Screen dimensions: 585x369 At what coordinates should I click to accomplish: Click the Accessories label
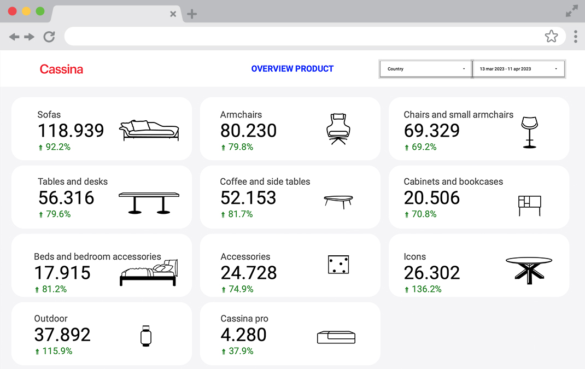[x=245, y=257]
